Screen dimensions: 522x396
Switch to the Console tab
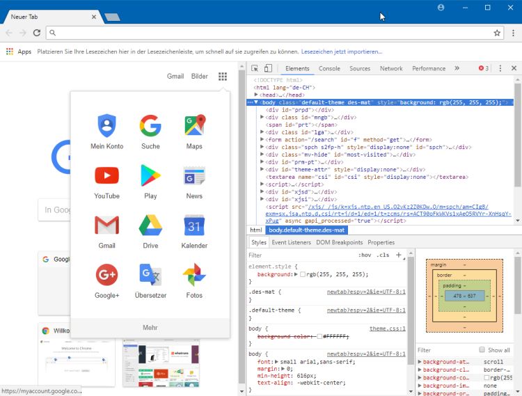pos(329,69)
